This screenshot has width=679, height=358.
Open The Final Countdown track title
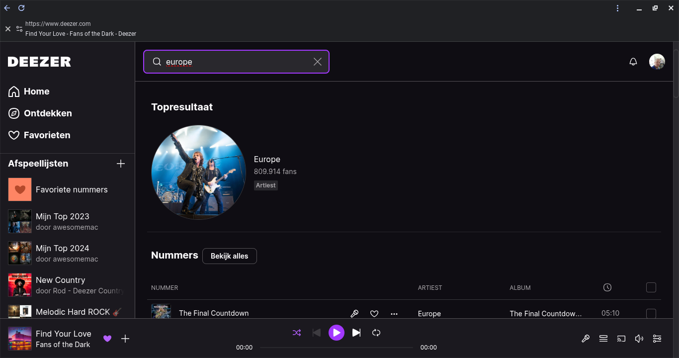pos(214,313)
